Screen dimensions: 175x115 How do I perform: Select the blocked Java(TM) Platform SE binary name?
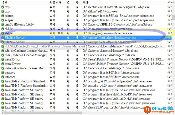click(x=24, y=94)
